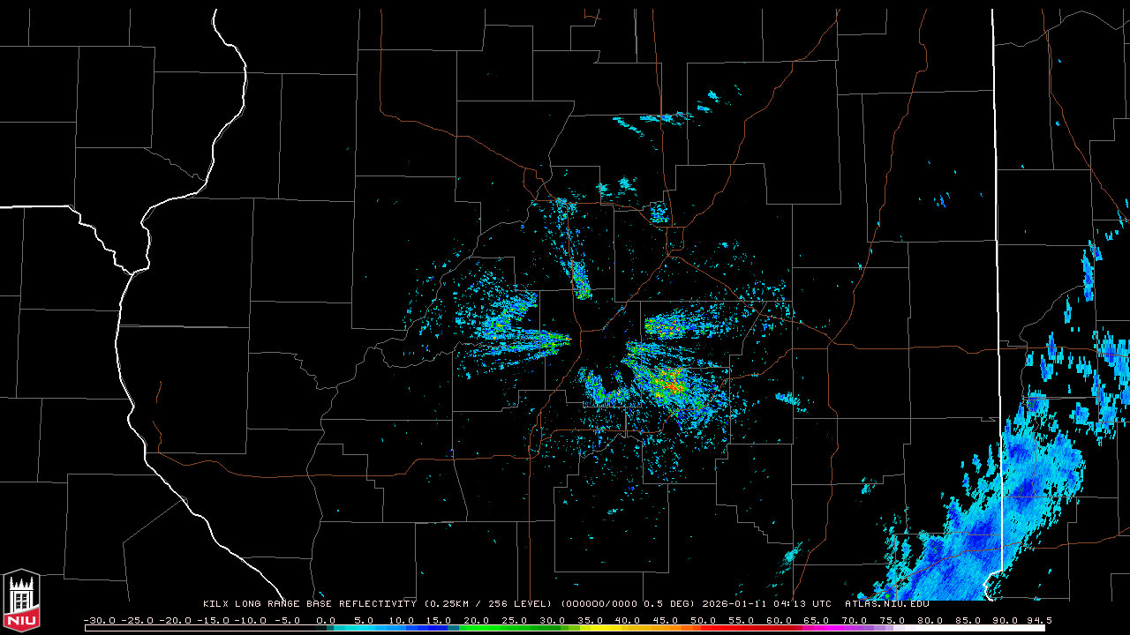Click the ATLAS.NIU.EDU text
The image size is (1130, 635).
[x=887, y=604]
